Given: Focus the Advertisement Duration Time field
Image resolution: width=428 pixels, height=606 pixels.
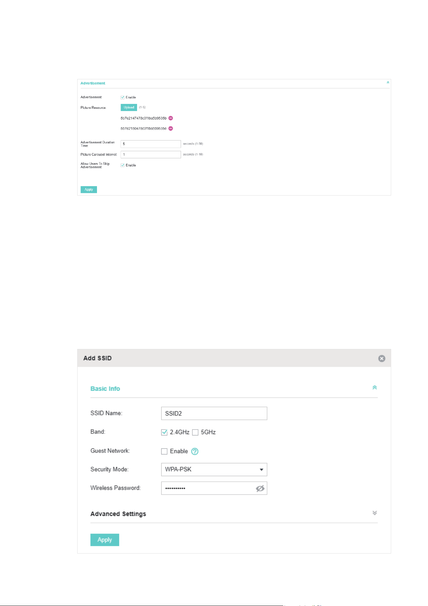Looking at the screenshot, I should pyautogui.click(x=151, y=144).
